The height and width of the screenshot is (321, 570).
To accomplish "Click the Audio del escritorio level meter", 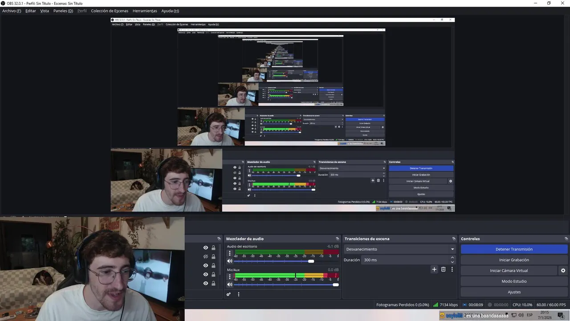I will [287, 252].
